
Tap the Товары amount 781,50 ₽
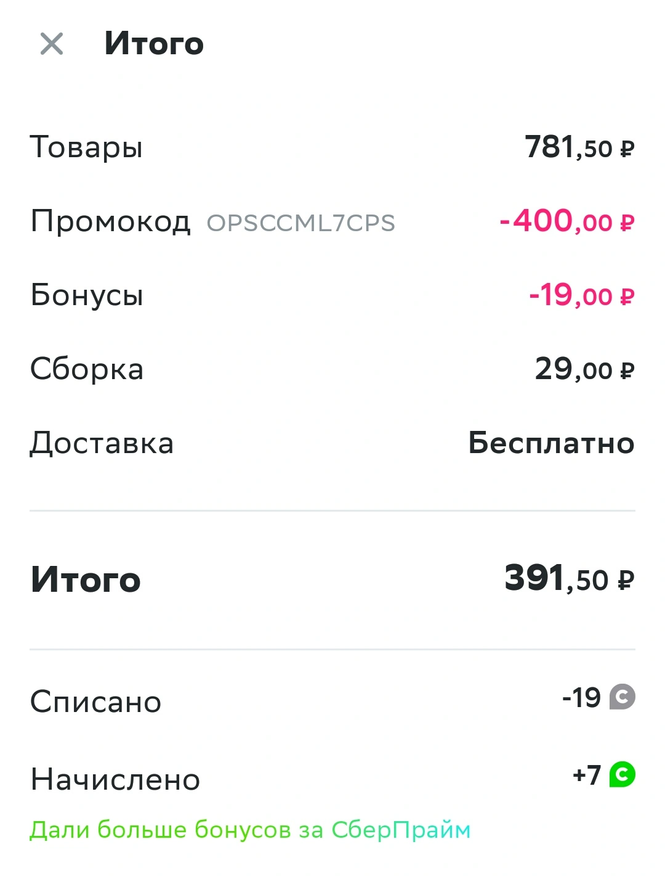point(579,148)
